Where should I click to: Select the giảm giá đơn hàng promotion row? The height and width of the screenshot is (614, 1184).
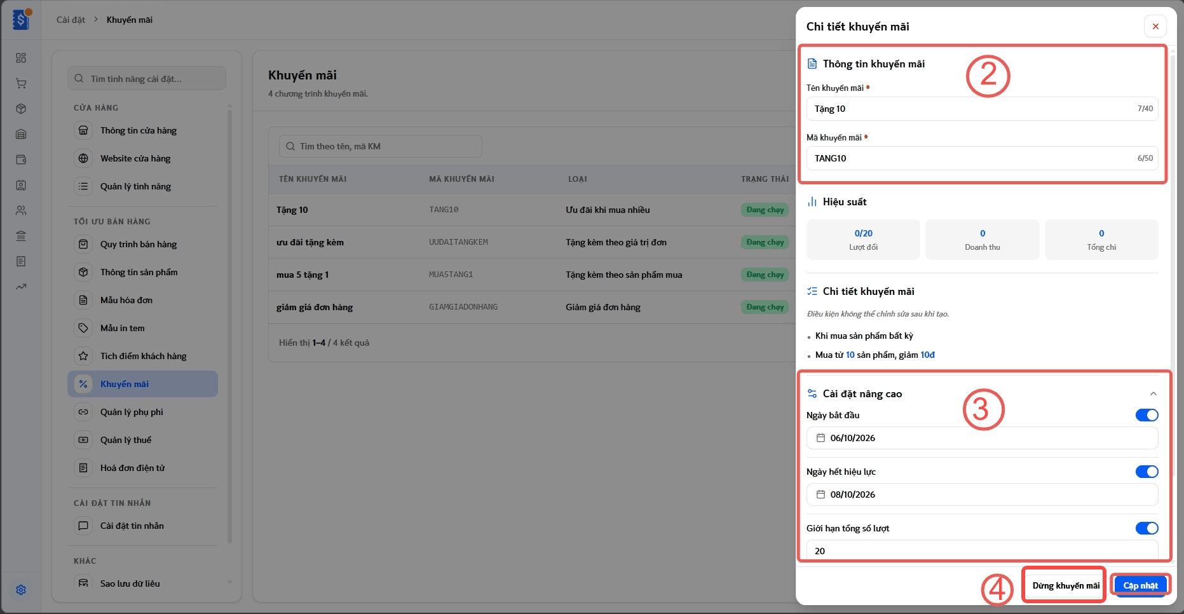coord(532,307)
